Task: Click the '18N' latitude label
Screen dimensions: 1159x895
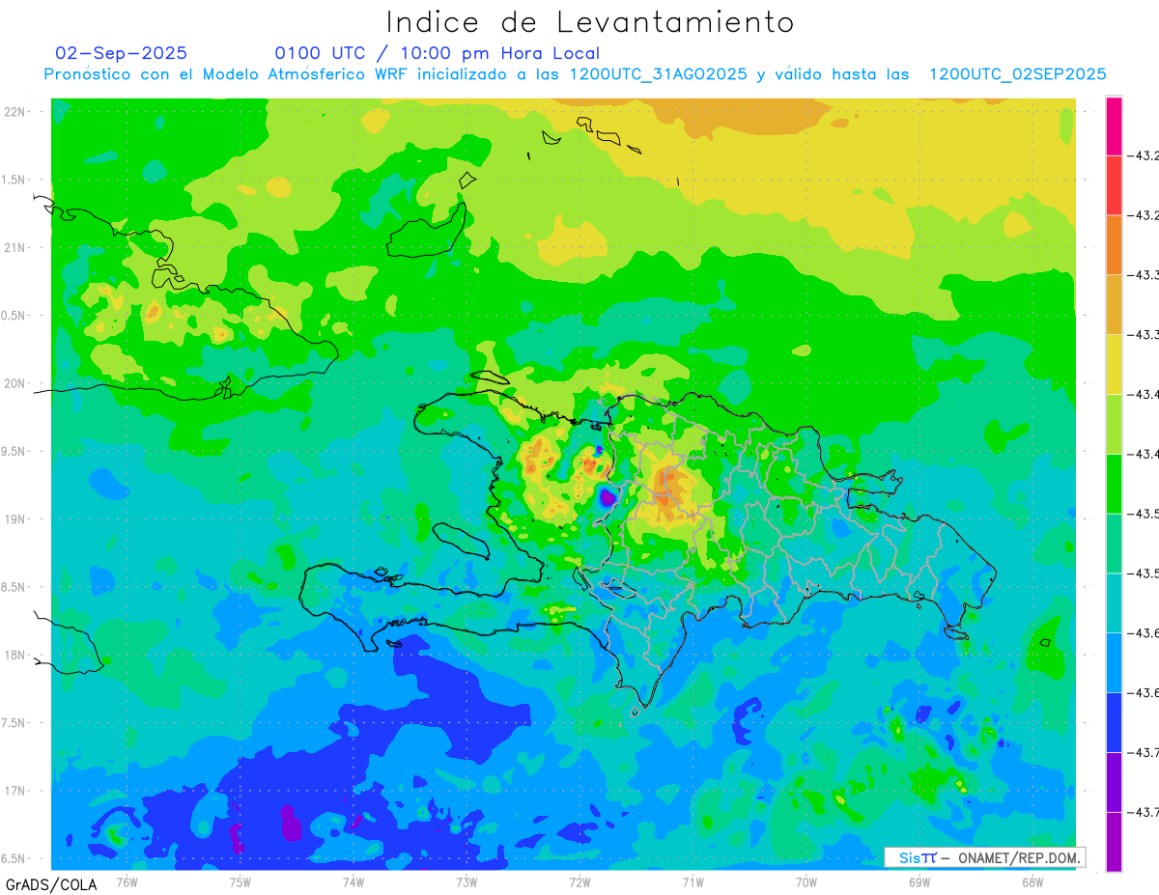Action: (x=15, y=655)
